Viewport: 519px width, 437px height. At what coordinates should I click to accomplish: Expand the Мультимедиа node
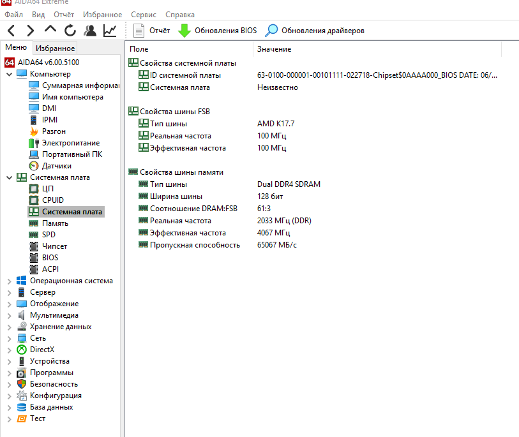(x=10, y=316)
